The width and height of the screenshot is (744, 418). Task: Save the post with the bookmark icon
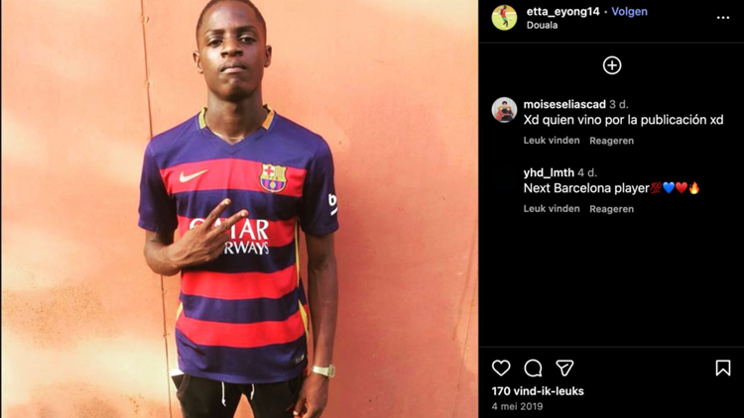[x=722, y=367]
